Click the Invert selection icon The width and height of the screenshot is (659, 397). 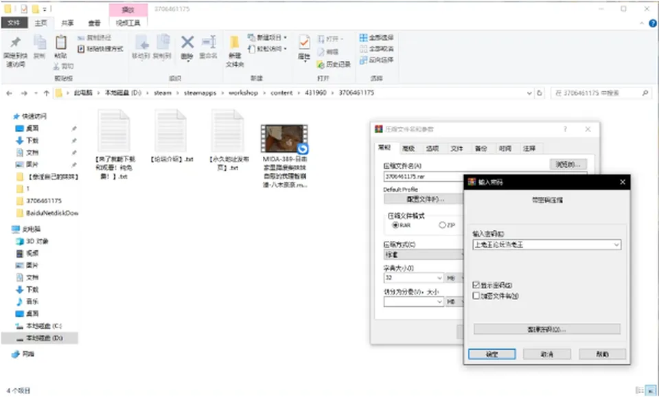pos(364,60)
